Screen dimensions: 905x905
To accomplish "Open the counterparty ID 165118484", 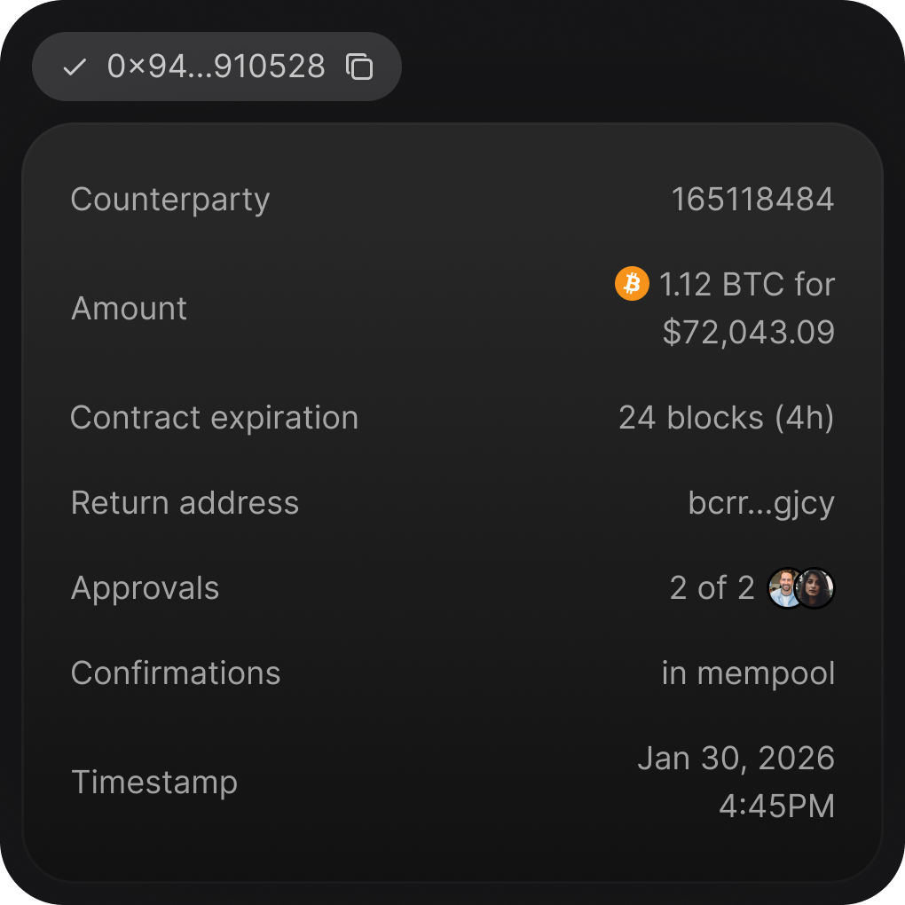I will 754,200.
